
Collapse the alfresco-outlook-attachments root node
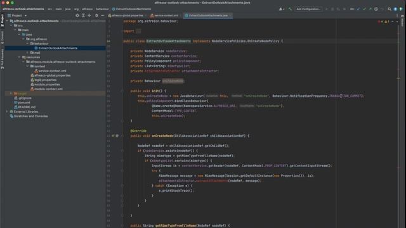coord(7,21)
